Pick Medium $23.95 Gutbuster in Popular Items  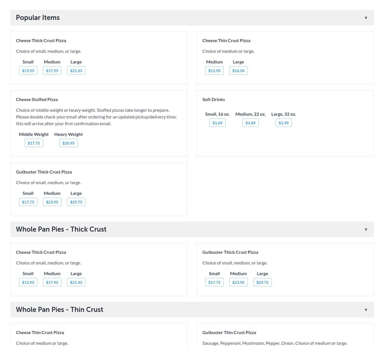52,202
